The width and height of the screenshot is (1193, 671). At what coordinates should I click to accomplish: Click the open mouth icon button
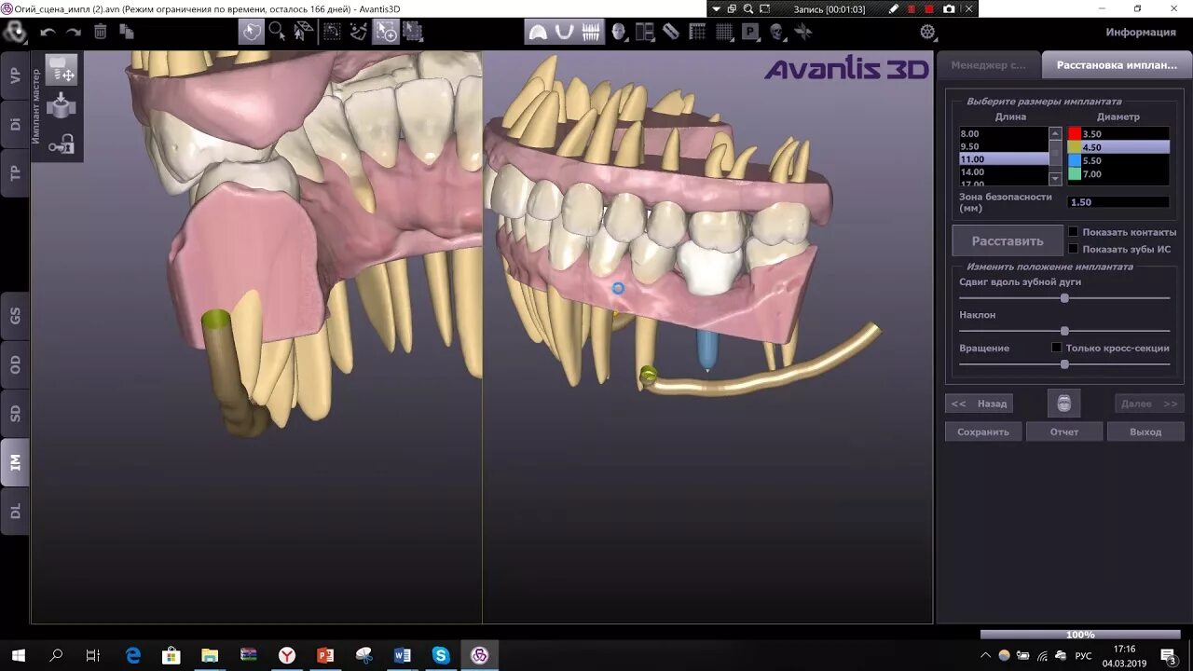(x=1063, y=404)
